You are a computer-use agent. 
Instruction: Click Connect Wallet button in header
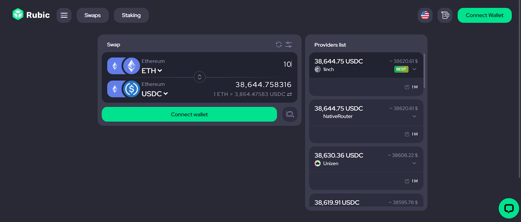485,15
